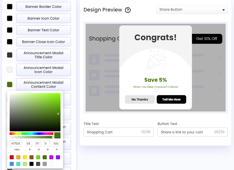The width and height of the screenshot is (234, 170).
Task: Click the Get 10% Off banner button
Action: [207, 39]
